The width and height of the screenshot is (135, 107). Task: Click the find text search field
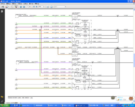60,7
